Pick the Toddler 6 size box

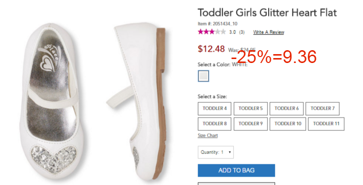pos(286,109)
